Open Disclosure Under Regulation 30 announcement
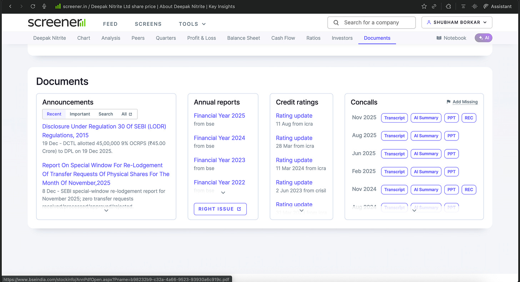The image size is (520, 282). tap(104, 131)
